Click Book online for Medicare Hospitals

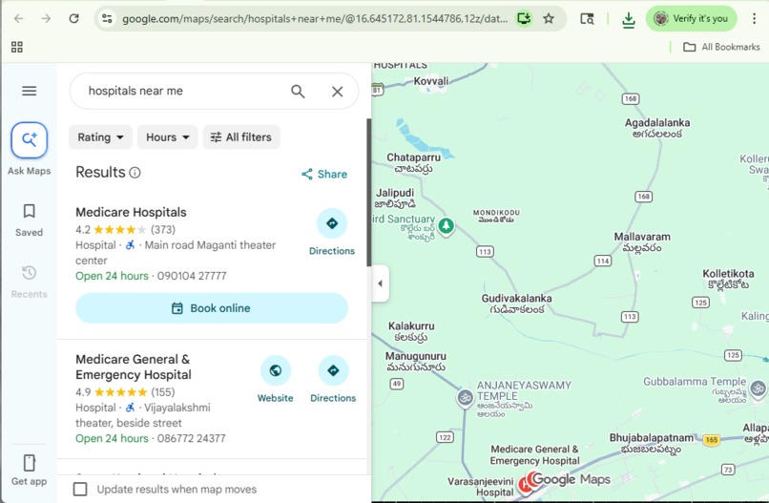tap(212, 308)
